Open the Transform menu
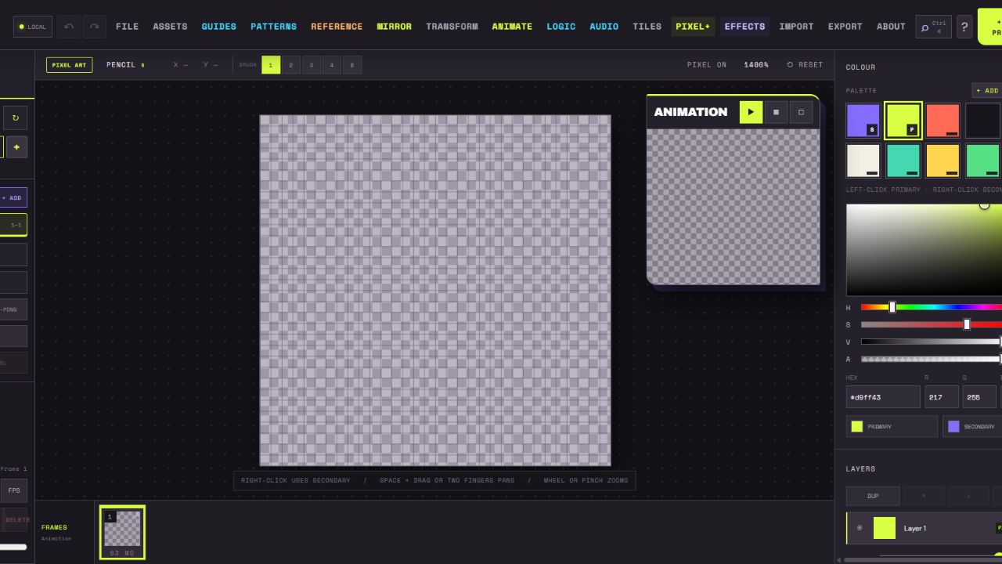The height and width of the screenshot is (564, 1002). click(x=452, y=27)
